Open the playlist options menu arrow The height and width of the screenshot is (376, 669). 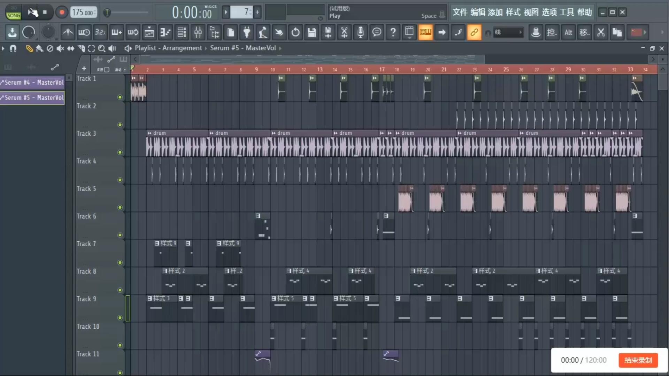[x=3, y=48]
